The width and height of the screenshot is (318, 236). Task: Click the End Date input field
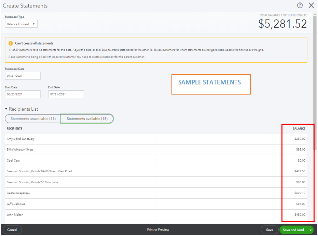pos(66,94)
